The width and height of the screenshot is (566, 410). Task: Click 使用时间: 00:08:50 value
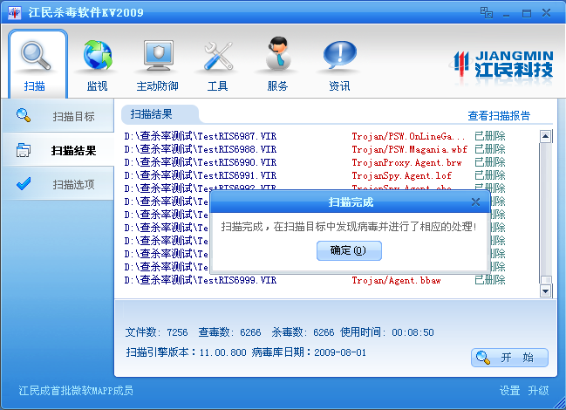click(x=387, y=332)
